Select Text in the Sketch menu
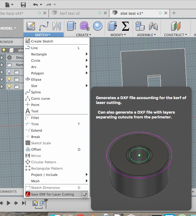The height and width of the screenshot is (216, 196). 57,111
